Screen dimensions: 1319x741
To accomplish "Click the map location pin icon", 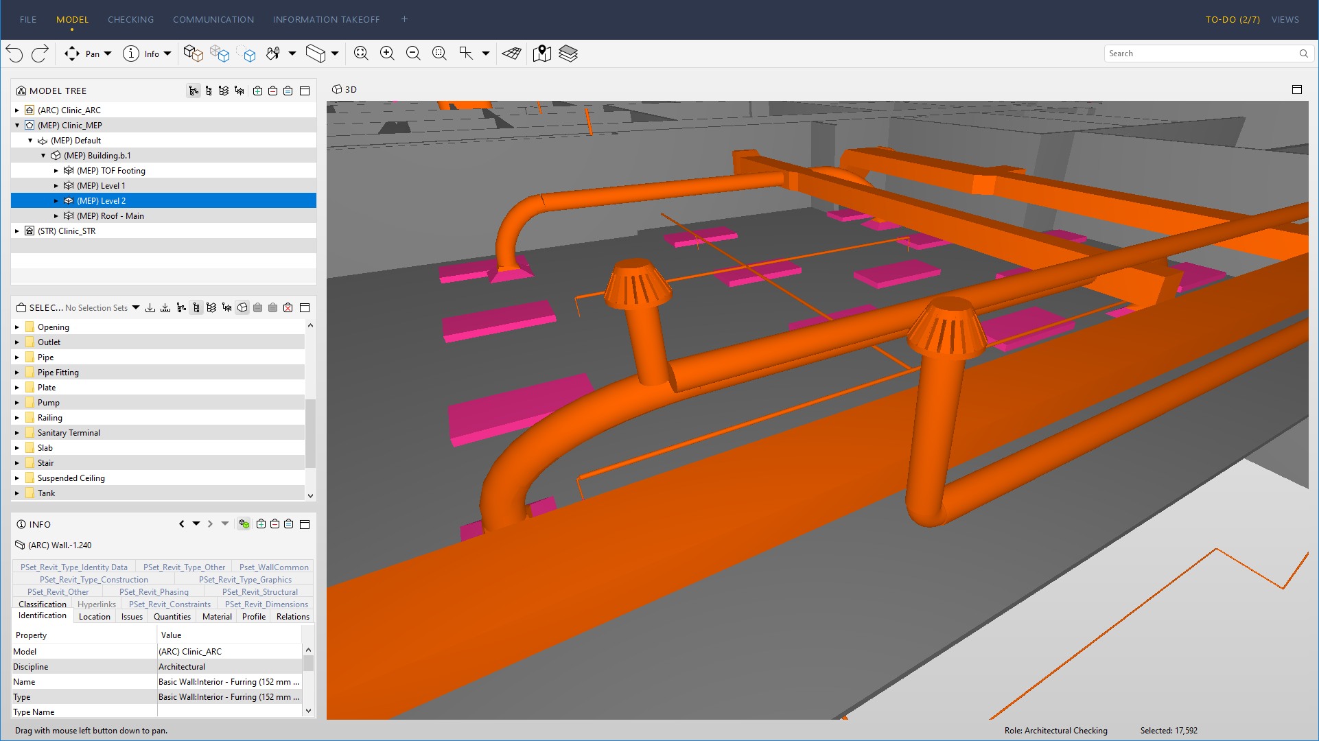I will [542, 54].
